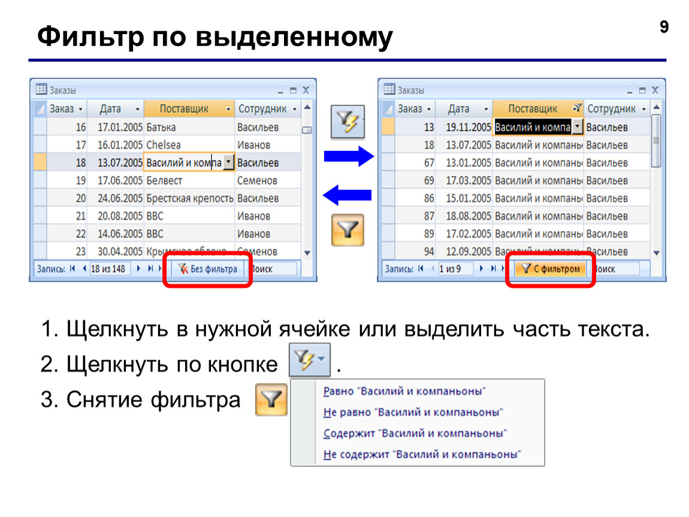The image size is (689, 517).
Task: Click the select-all corner box of the left table
Action: coord(40,108)
